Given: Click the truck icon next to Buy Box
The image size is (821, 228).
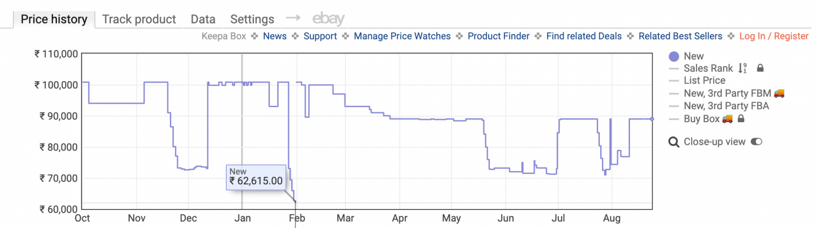Looking at the screenshot, I should [727, 119].
